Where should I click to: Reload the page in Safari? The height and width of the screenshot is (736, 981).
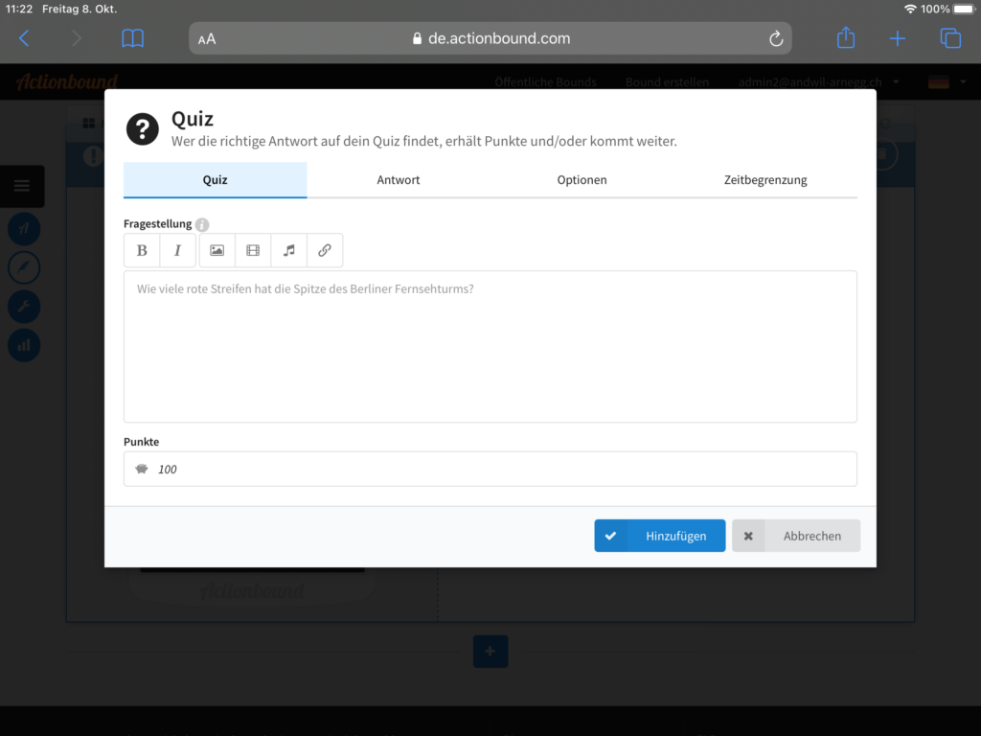776,38
